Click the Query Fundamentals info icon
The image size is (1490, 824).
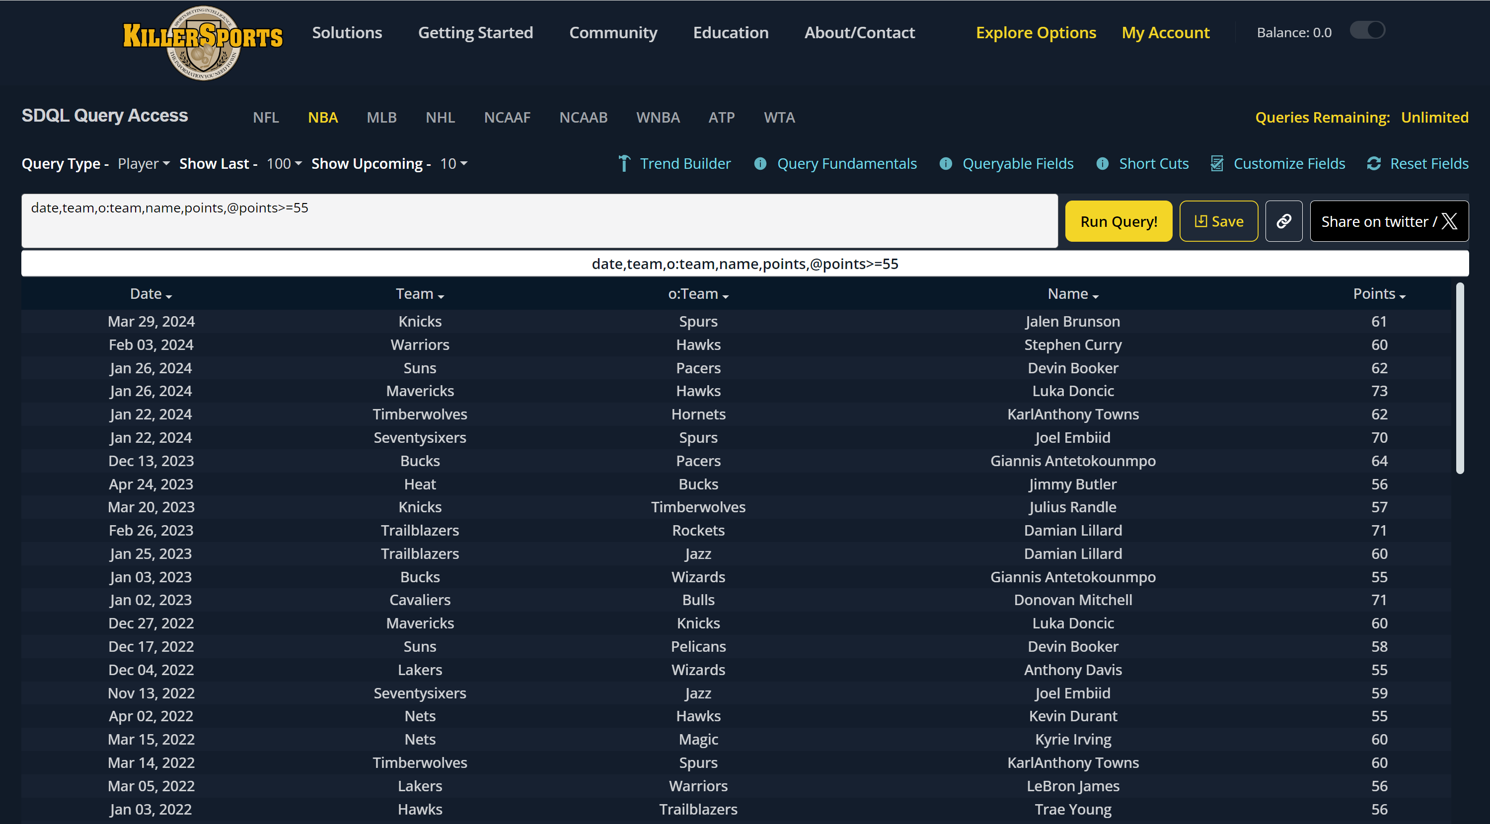coord(760,164)
